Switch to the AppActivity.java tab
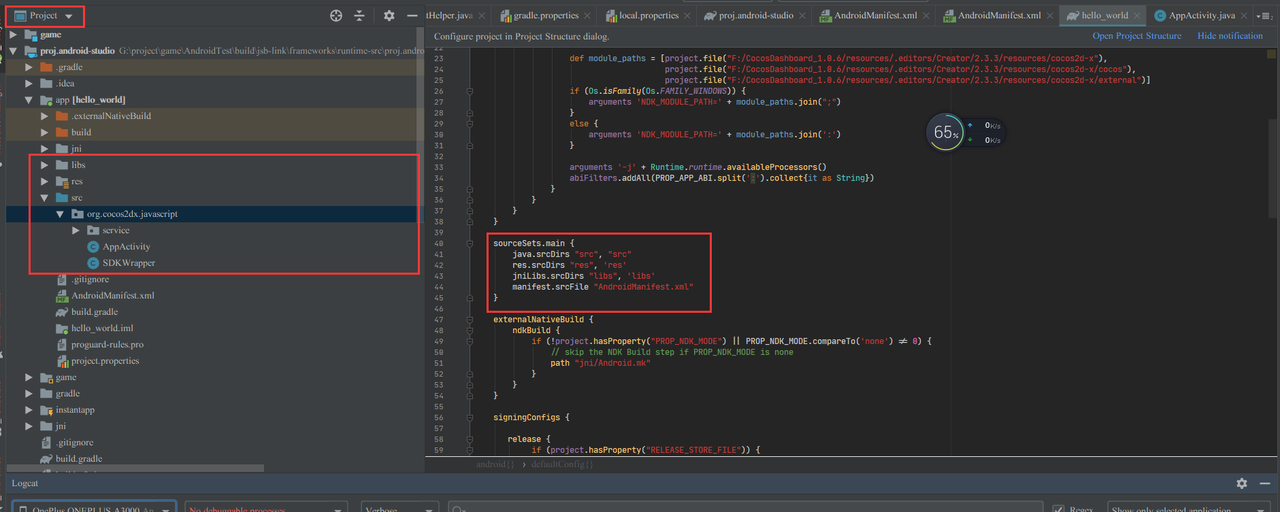This screenshot has height=512, width=1280. (x=1201, y=16)
